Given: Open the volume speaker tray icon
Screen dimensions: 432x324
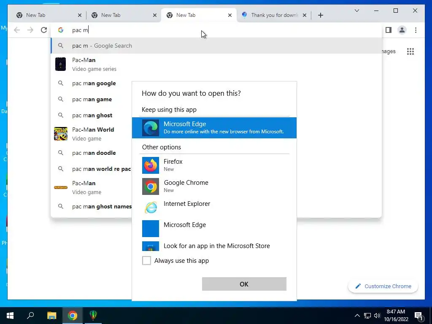Looking at the screenshot, I should [377, 316].
